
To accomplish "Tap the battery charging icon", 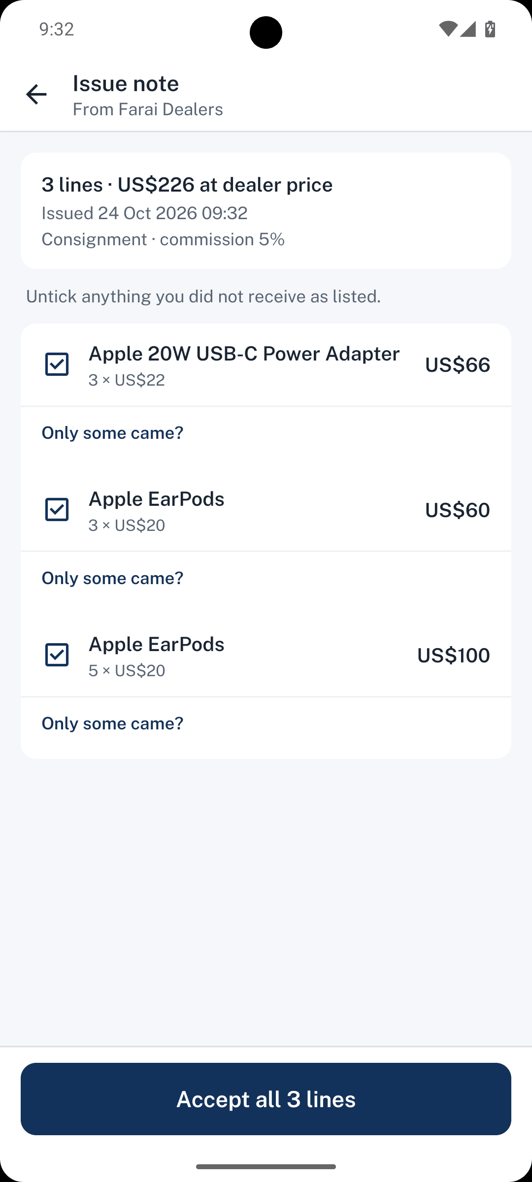I will 490,29.
